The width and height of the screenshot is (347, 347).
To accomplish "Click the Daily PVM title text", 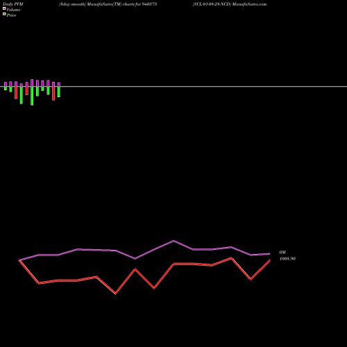I will click(13, 4).
